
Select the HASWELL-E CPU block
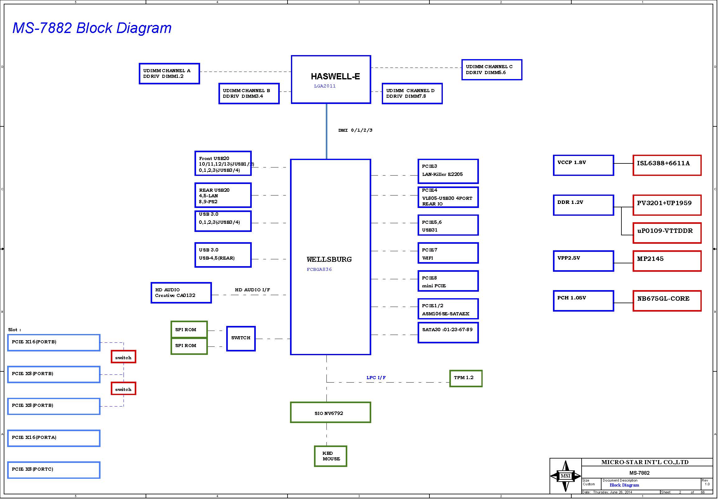[331, 79]
